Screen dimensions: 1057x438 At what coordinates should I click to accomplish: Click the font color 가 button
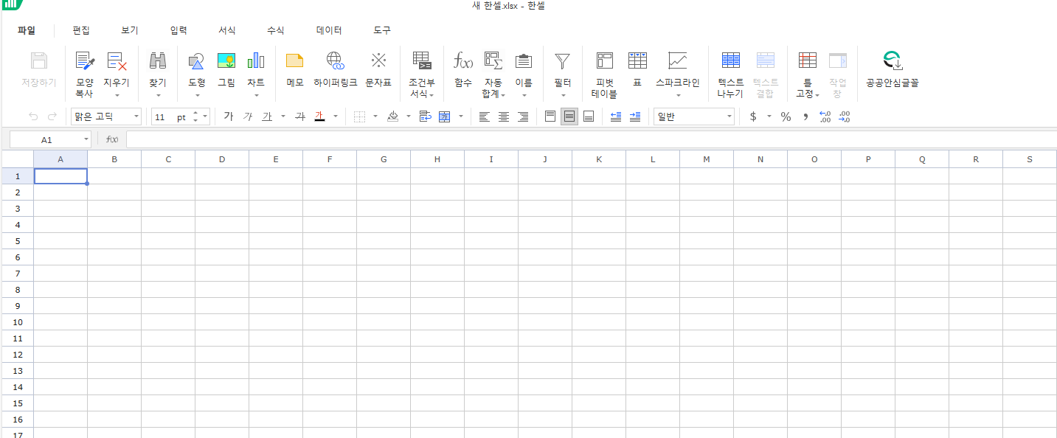319,117
